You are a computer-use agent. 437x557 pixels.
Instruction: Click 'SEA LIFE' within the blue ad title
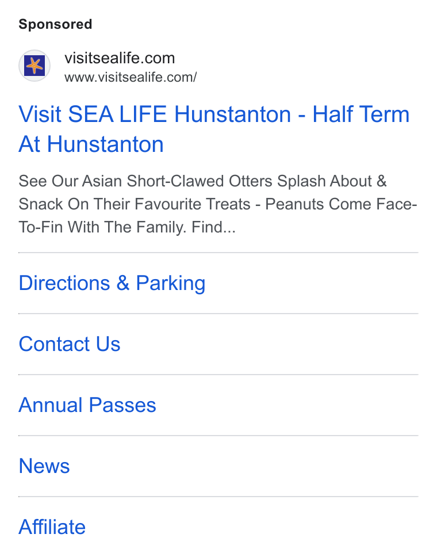pyautogui.click(x=117, y=114)
